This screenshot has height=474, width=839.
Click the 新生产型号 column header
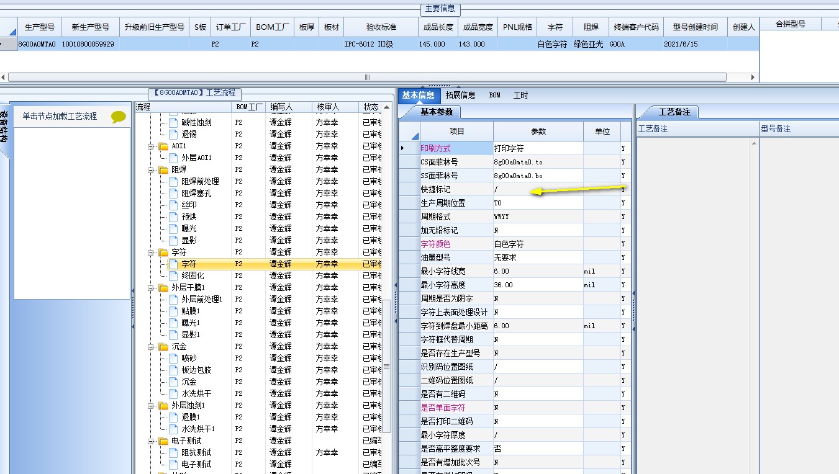[90, 27]
